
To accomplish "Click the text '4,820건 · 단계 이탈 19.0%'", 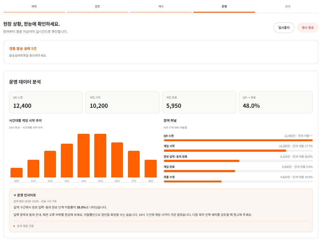I will [x=296, y=177].
